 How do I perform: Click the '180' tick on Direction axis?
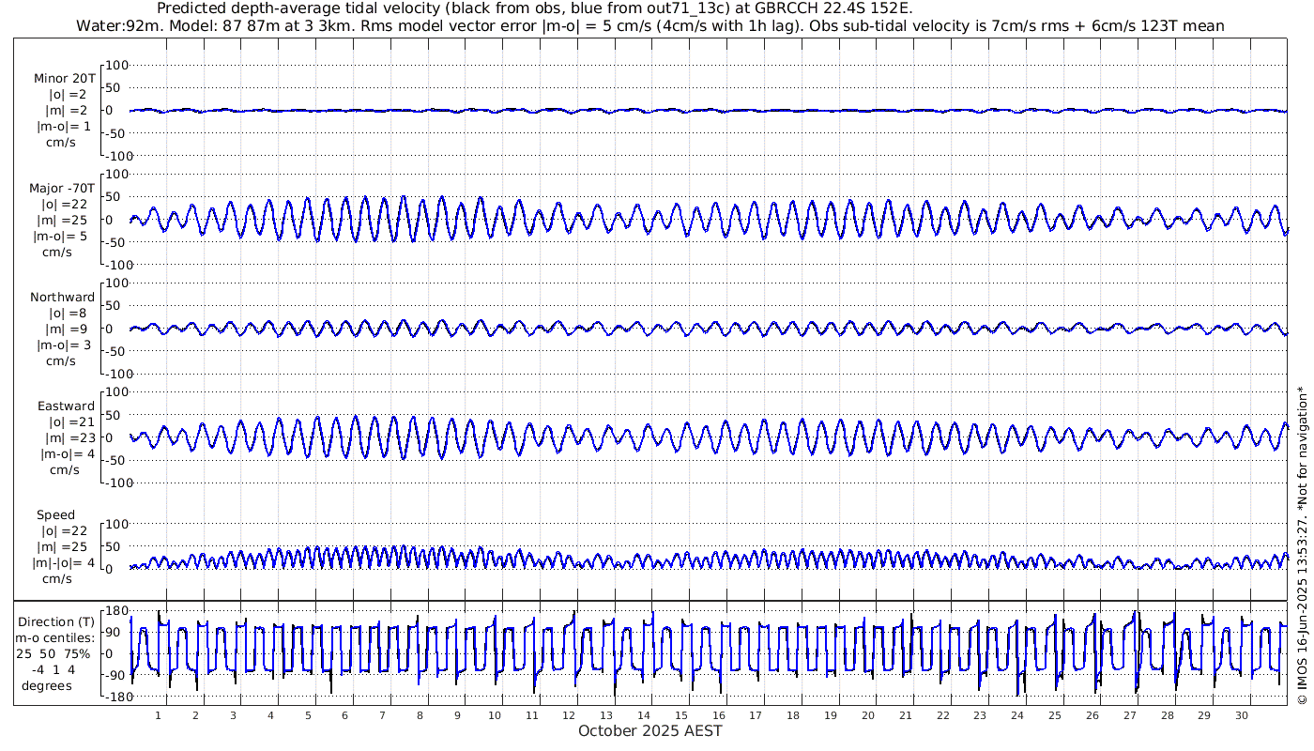pyautogui.click(x=115, y=611)
